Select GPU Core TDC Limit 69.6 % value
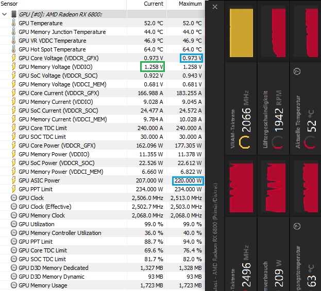The height and width of the screenshot is (291, 321). (154, 250)
